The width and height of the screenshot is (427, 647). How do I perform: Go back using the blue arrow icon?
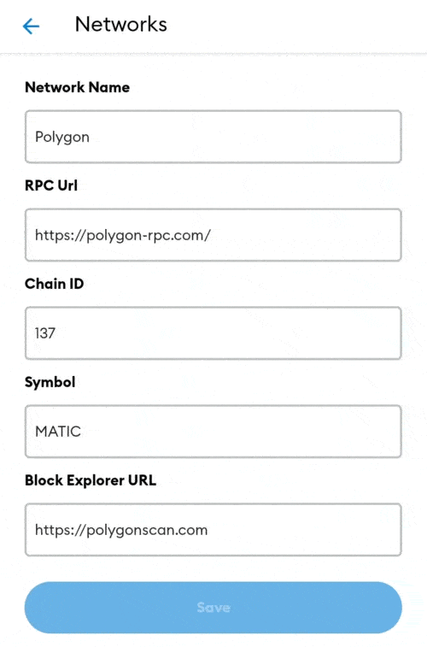point(31,26)
